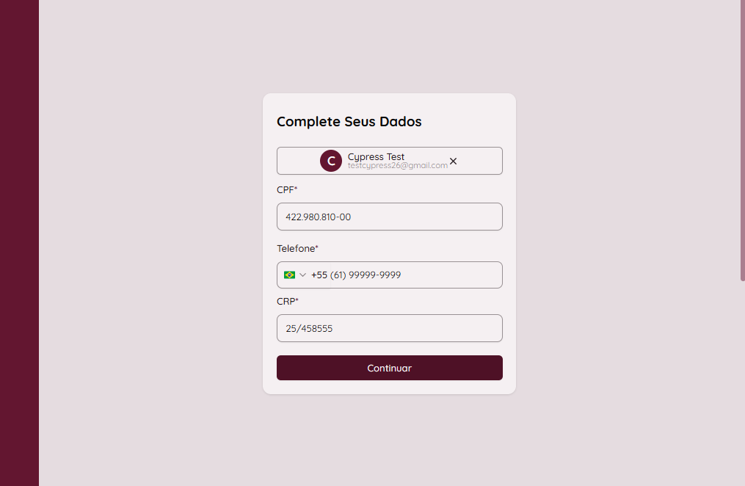Click the round "C" avatar icon
745x486 pixels.
coord(331,161)
